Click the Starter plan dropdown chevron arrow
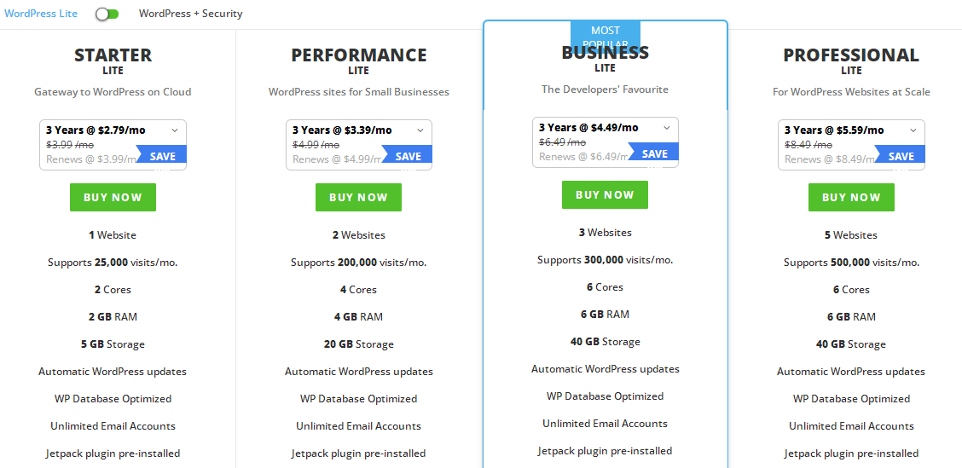The width and height of the screenshot is (962, 468). (175, 130)
